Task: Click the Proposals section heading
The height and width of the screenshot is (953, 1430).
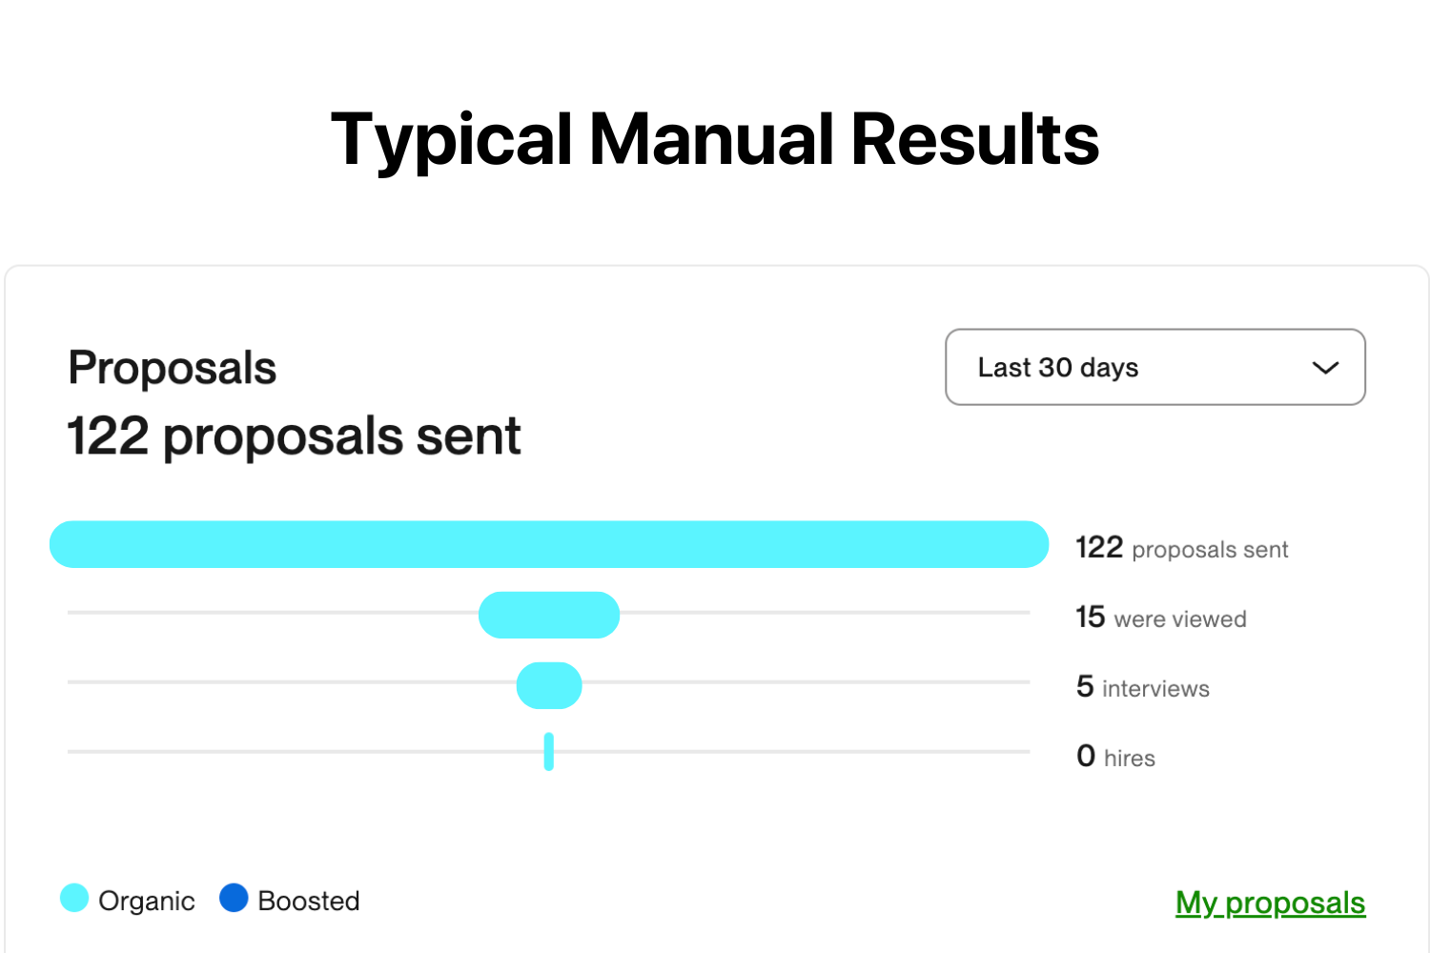Action: 172,368
